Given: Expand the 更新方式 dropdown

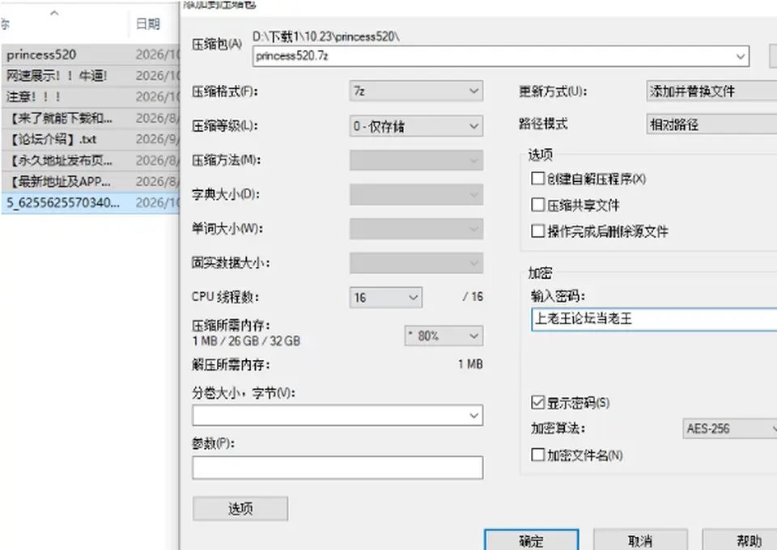Looking at the screenshot, I should click(x=711, y=91).
